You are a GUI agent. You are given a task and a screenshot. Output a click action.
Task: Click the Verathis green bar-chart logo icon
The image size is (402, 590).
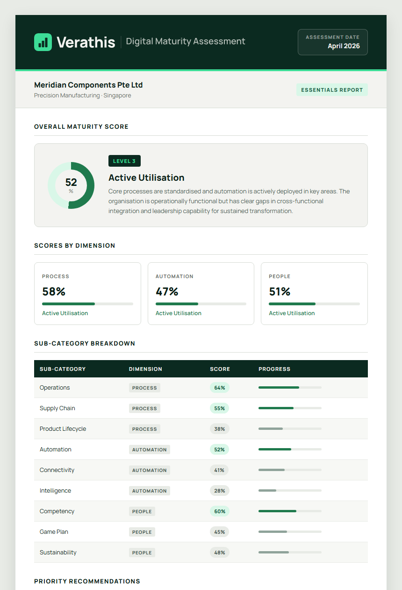[43, 42]
